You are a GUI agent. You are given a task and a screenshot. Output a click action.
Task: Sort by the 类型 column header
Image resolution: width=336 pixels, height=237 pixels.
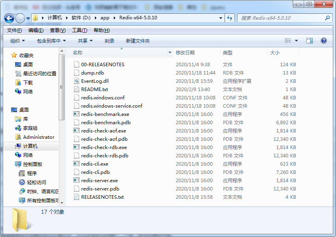[x=244, y=52]
